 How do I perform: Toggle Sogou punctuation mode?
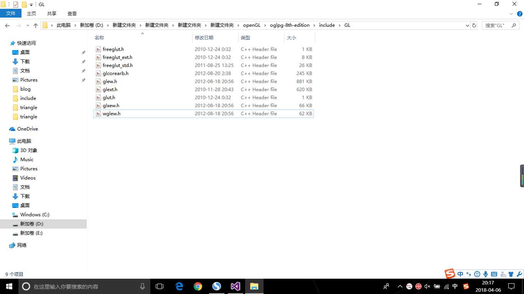[x=469, y=274]
